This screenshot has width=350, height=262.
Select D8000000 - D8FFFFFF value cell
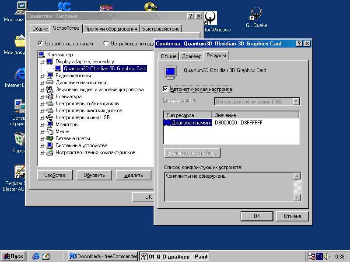click(x=238, y=123)
